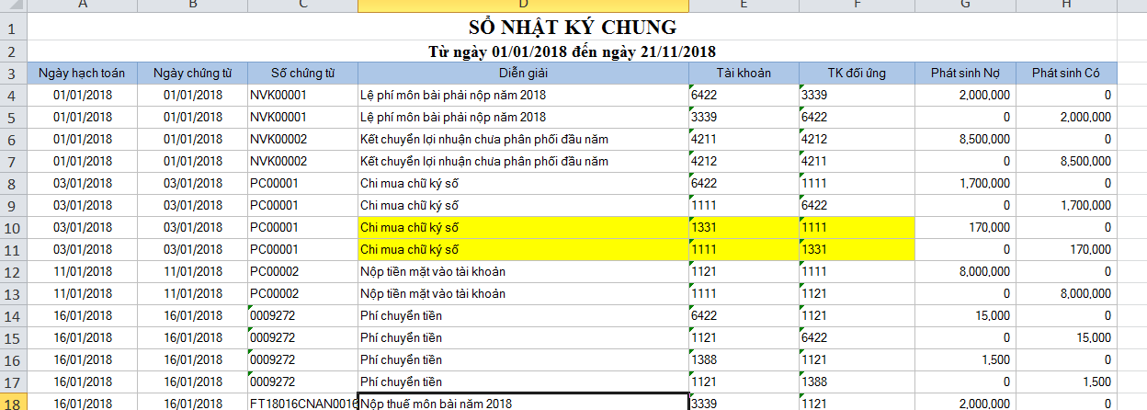Select row 18 header
The height and width of the screenshot is (410, 1147).
coord(13,403)
